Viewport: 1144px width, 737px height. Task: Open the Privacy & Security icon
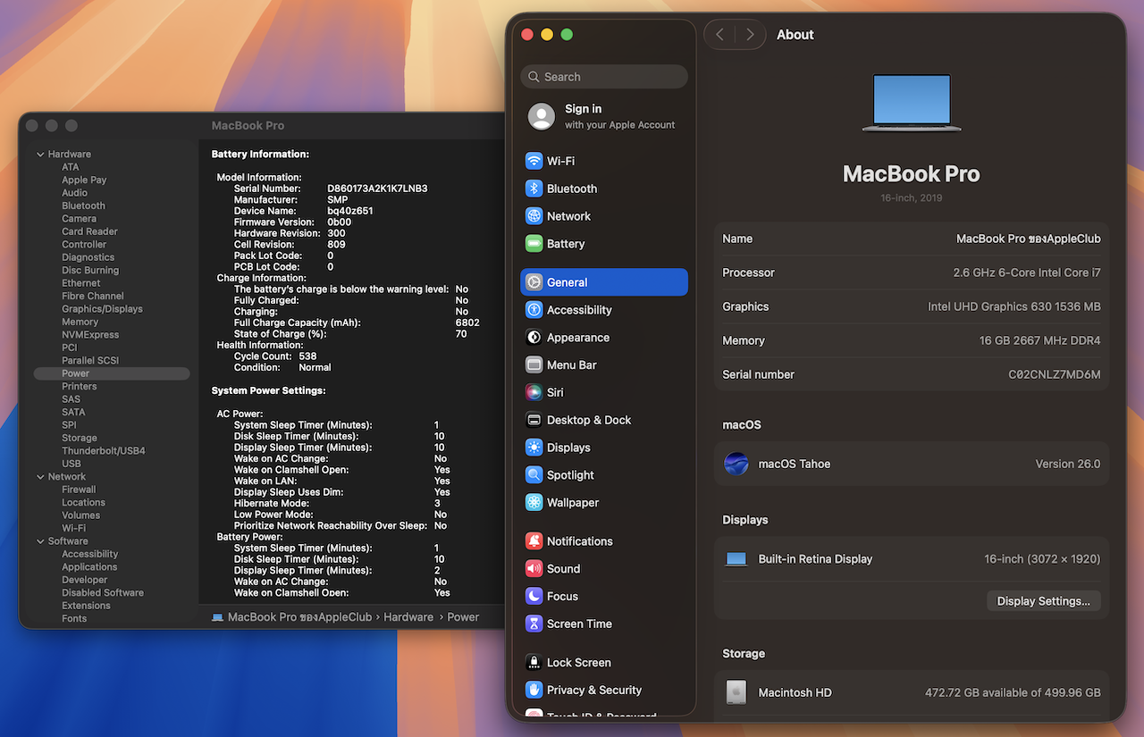coord(534,690)
